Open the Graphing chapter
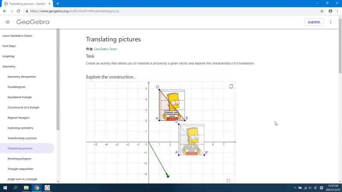 (x=9, y=56)
